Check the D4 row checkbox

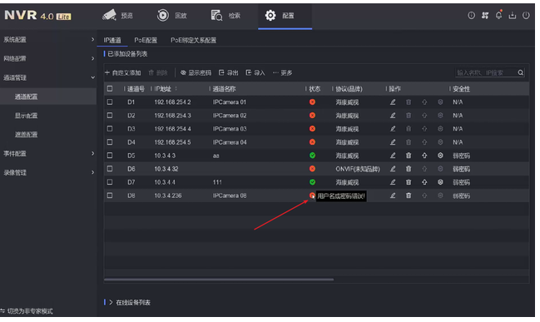click(x=110, y=142)
